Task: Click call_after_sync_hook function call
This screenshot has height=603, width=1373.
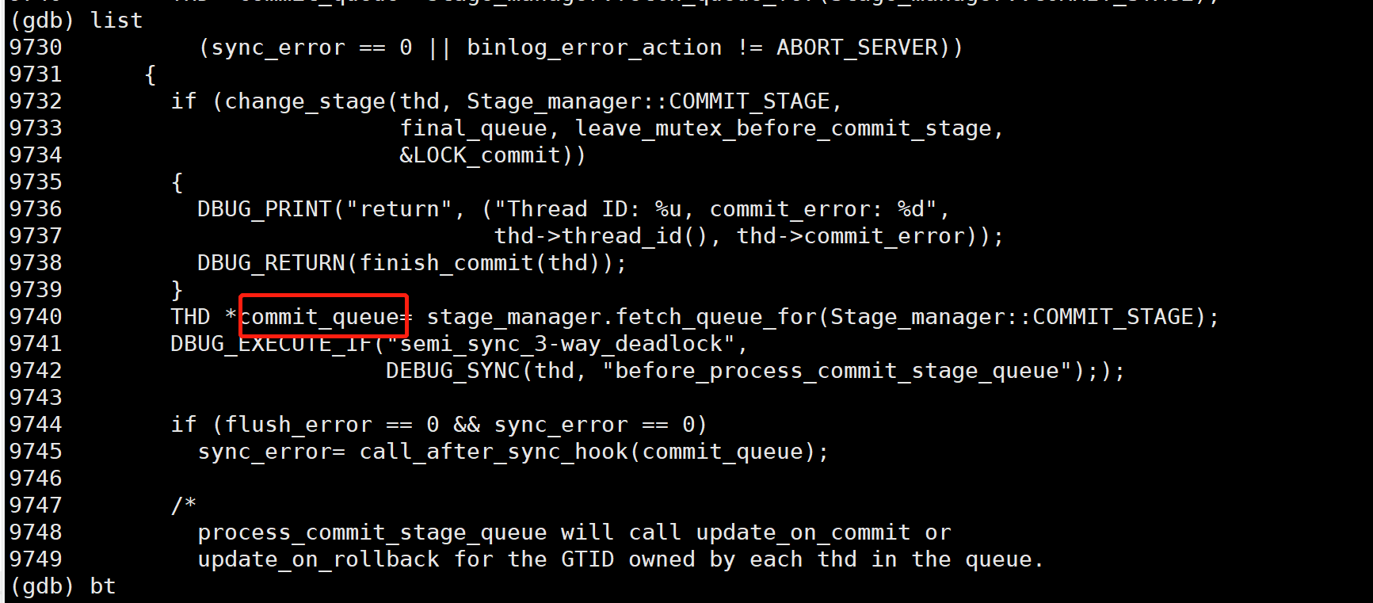Action: 494,452
